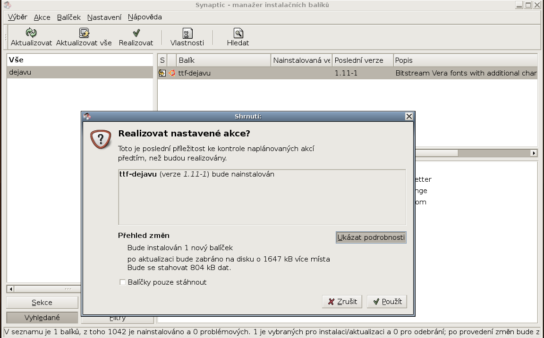Click the Hledat search icon
Viewport: 544px width, 338px height.
coord(238,33)
